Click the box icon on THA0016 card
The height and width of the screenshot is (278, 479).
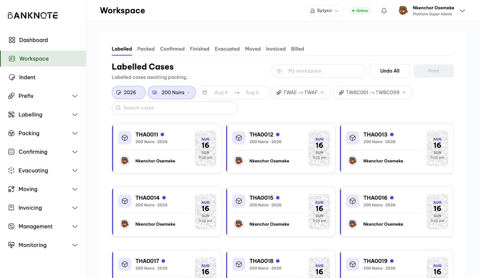click(x=353, y=201)
